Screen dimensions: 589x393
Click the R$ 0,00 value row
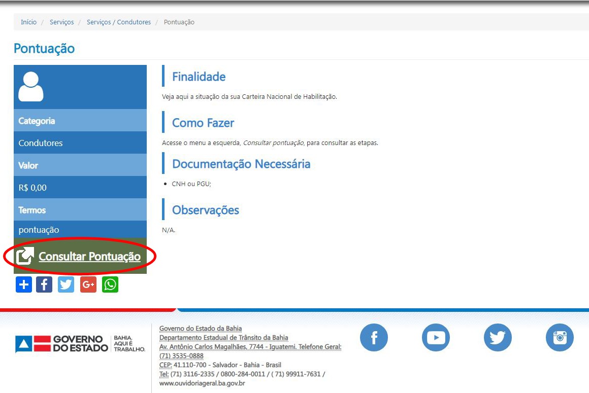(x=80, y=187)
